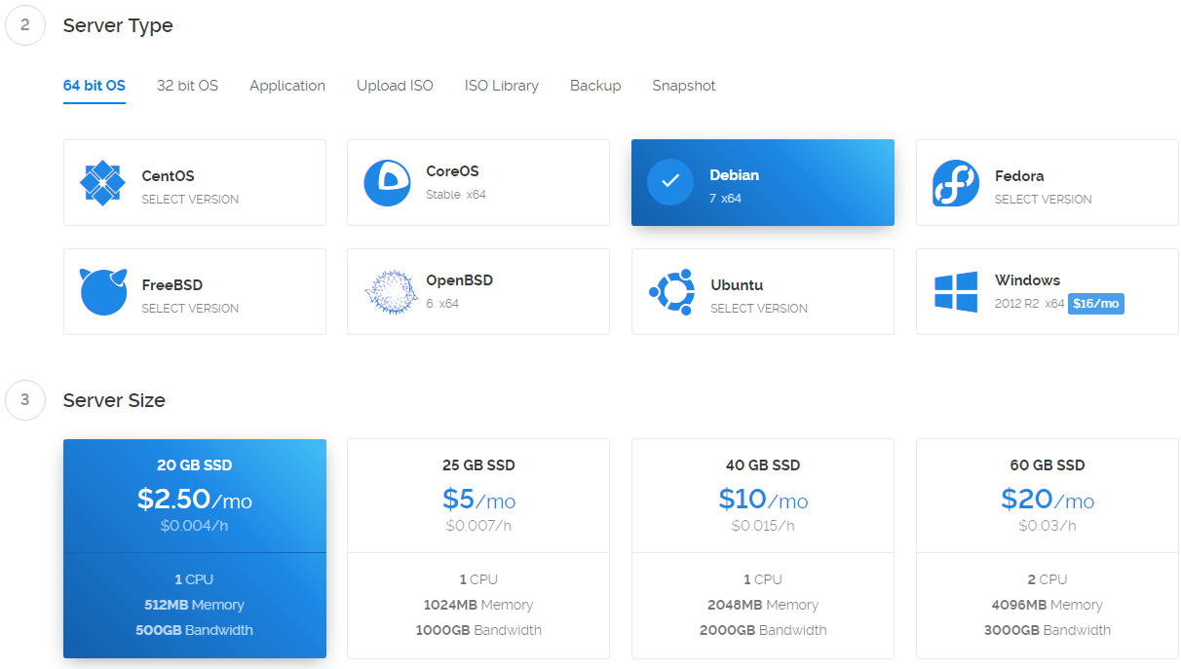This screenshot has height=669, width=1181.
Task: Open the Snapshot tab
Action: (x=683, y=86)
